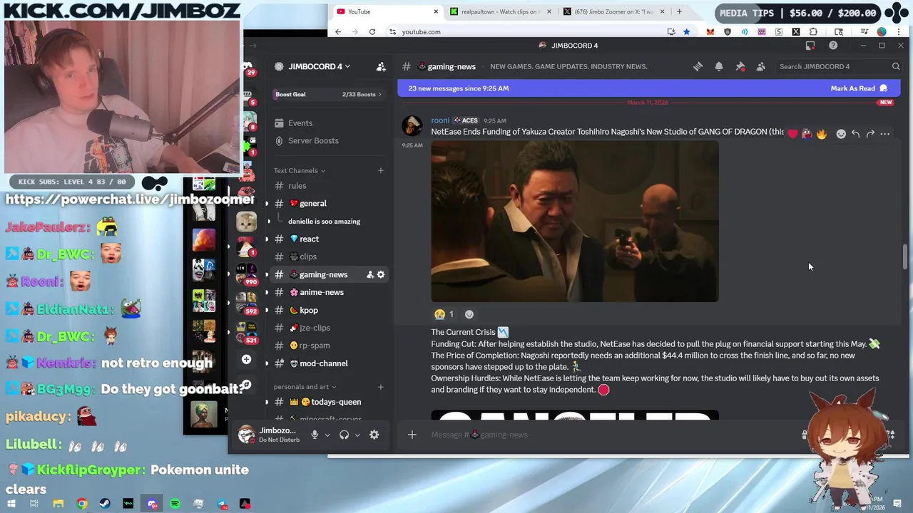913x513 pixels.
Task: Open headphone output options arrow
Action: point(357,435)
